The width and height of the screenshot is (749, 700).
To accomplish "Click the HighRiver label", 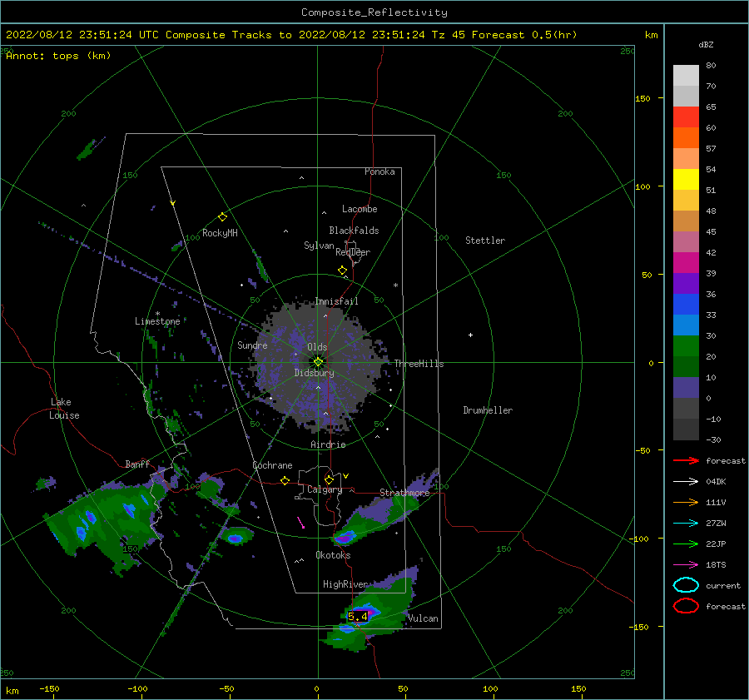I will pyautogui.click(x=345, y=584).
